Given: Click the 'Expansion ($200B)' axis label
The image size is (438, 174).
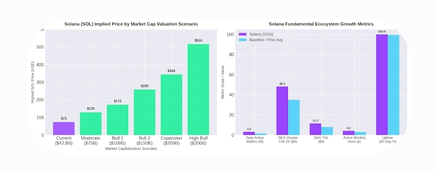Looking at the screenshot, I should [x=171, y=140].
